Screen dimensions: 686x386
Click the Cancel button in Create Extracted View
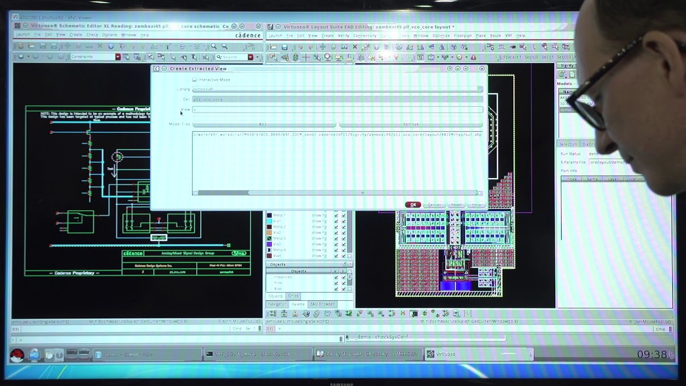pyautogui.click(x=434, y=205)
